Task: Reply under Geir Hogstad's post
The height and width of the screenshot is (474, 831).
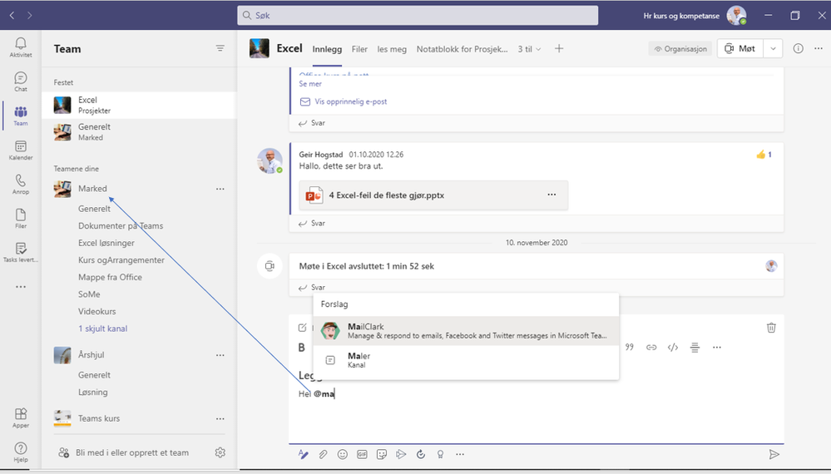Action: tap(312, 224)
